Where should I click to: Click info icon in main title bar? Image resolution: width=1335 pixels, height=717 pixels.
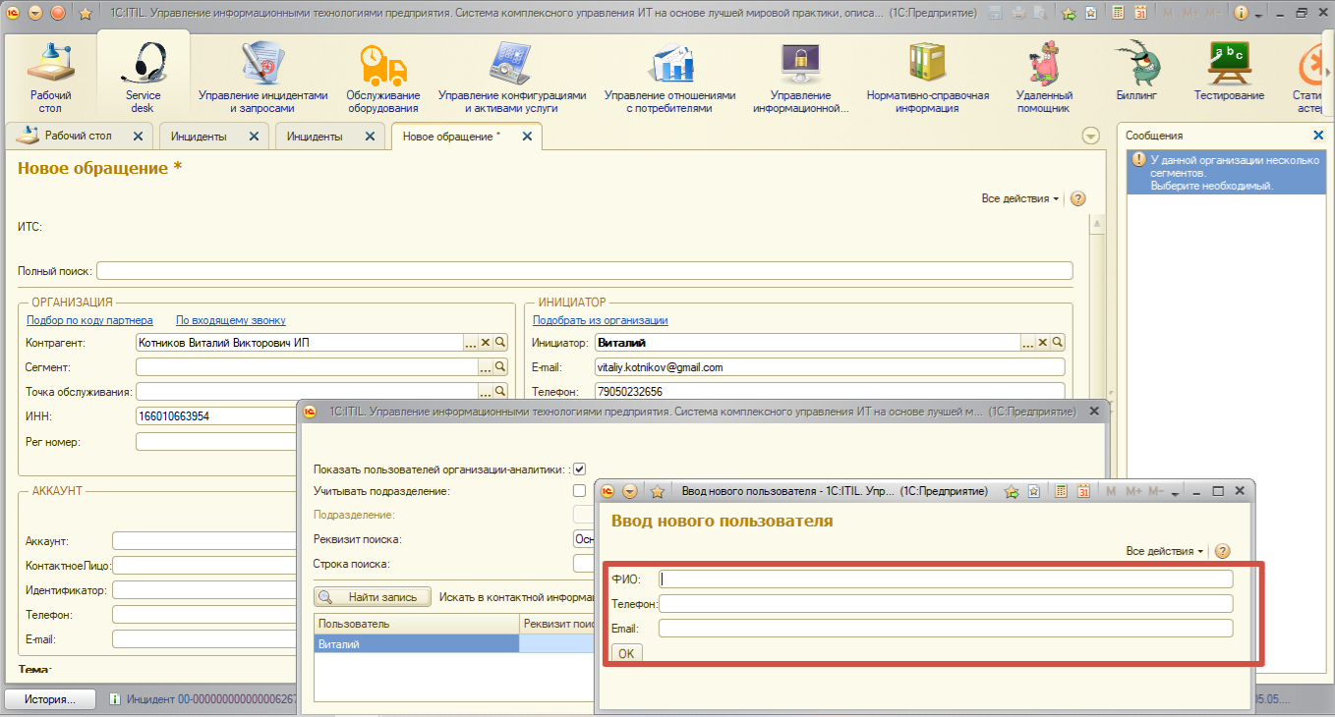1241,13
